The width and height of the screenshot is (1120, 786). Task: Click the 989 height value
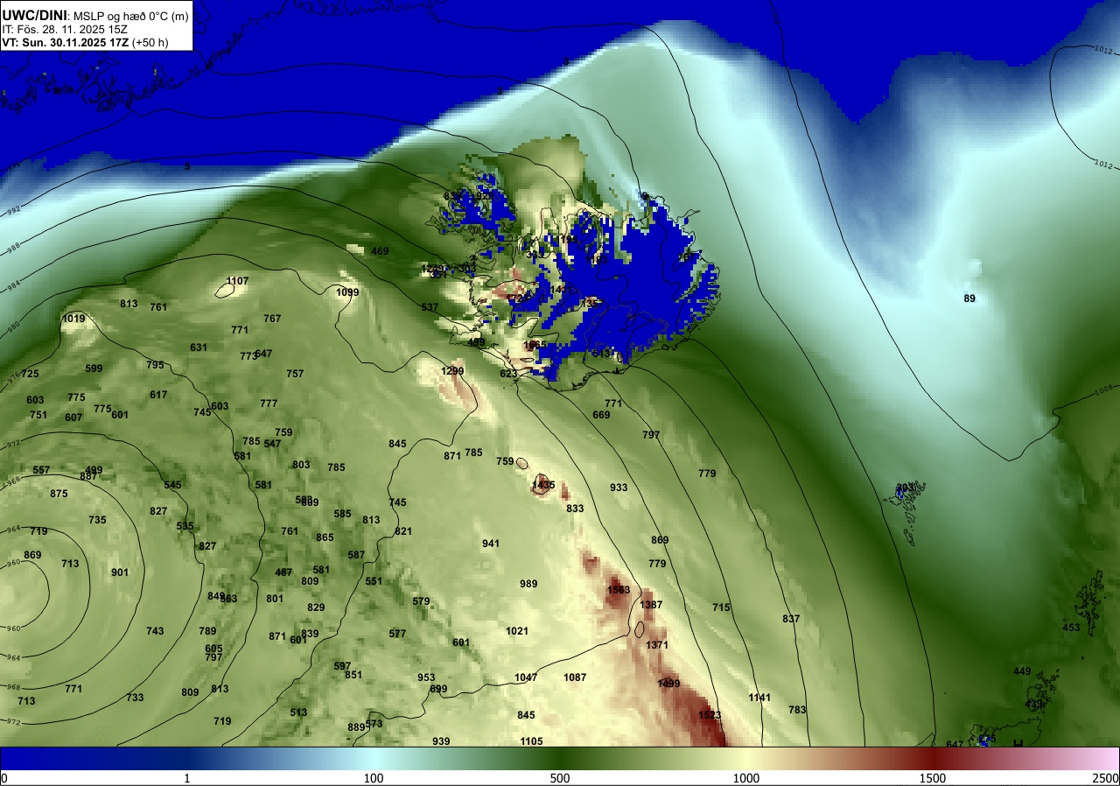pos(528,584)
